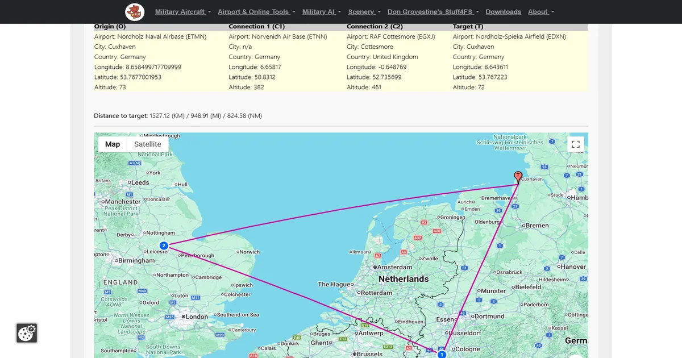Toggle fullscreen map view
Viewport: 682px width, 358px height.
pyautogui.click(x=576, y=144)
